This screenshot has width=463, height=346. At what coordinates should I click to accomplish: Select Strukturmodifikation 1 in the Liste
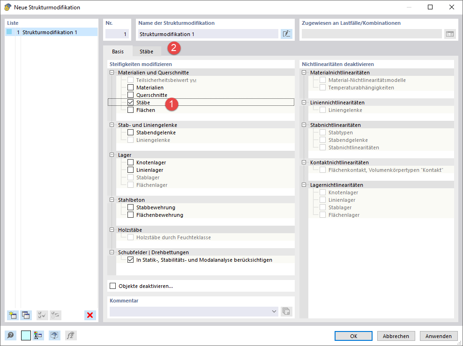[52, 32]
